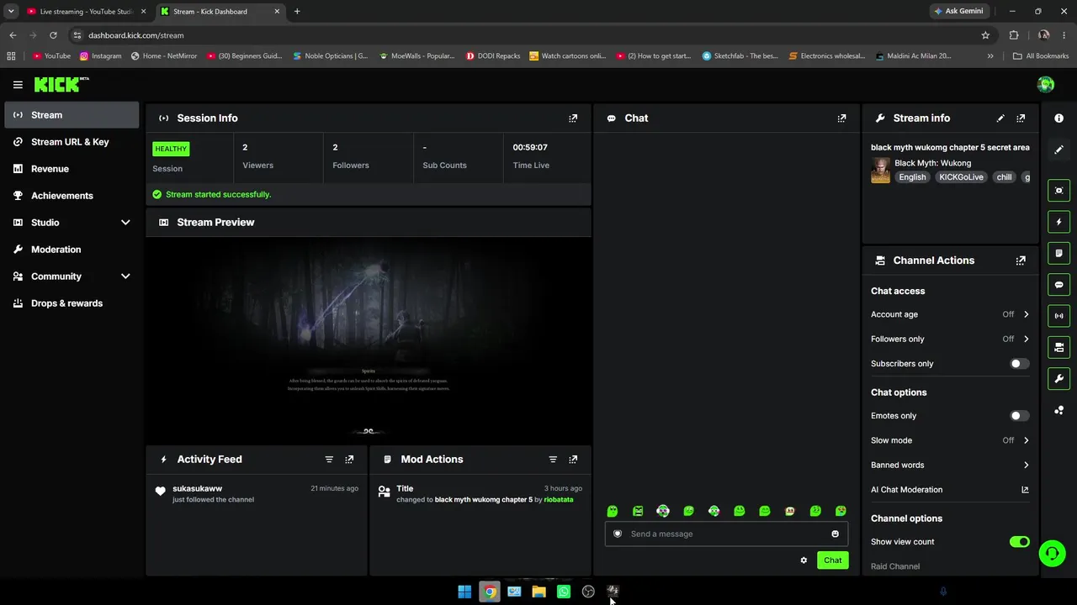Click the HEALTHY session badge
The width and height of the screenshot is (1077, 605).
[x=171, y=149]
